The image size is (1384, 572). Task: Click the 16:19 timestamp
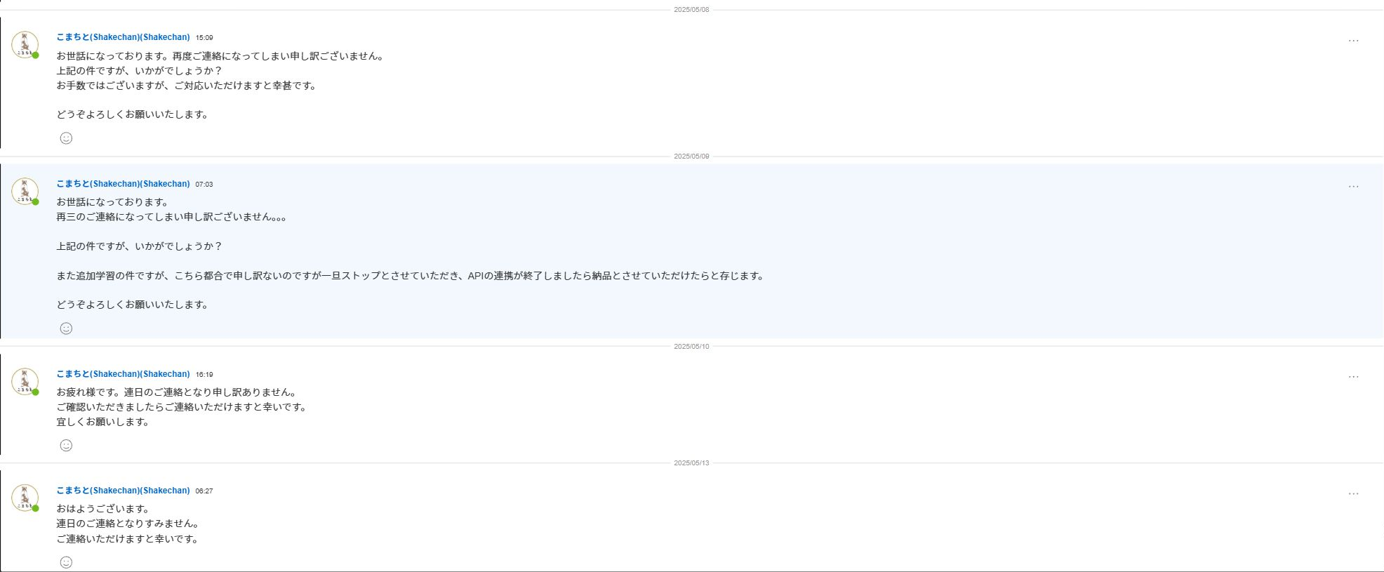click(x=204, y=375)
